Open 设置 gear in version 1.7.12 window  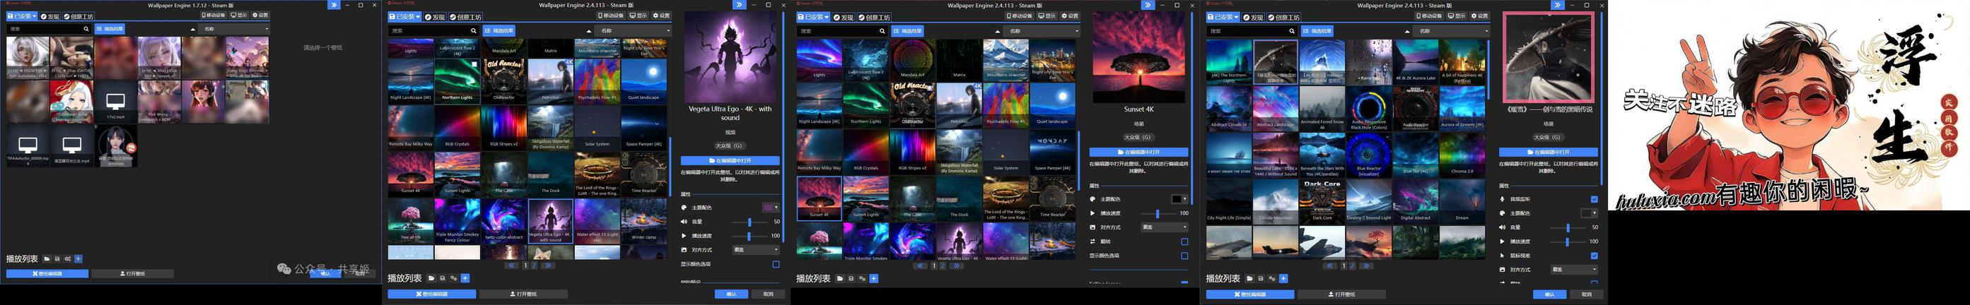(x=260, y=16)
